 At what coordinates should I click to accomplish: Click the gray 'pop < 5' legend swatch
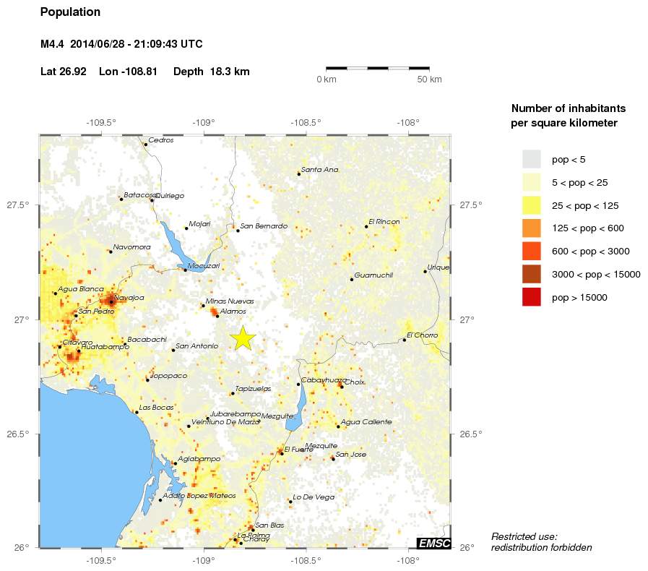532,159
